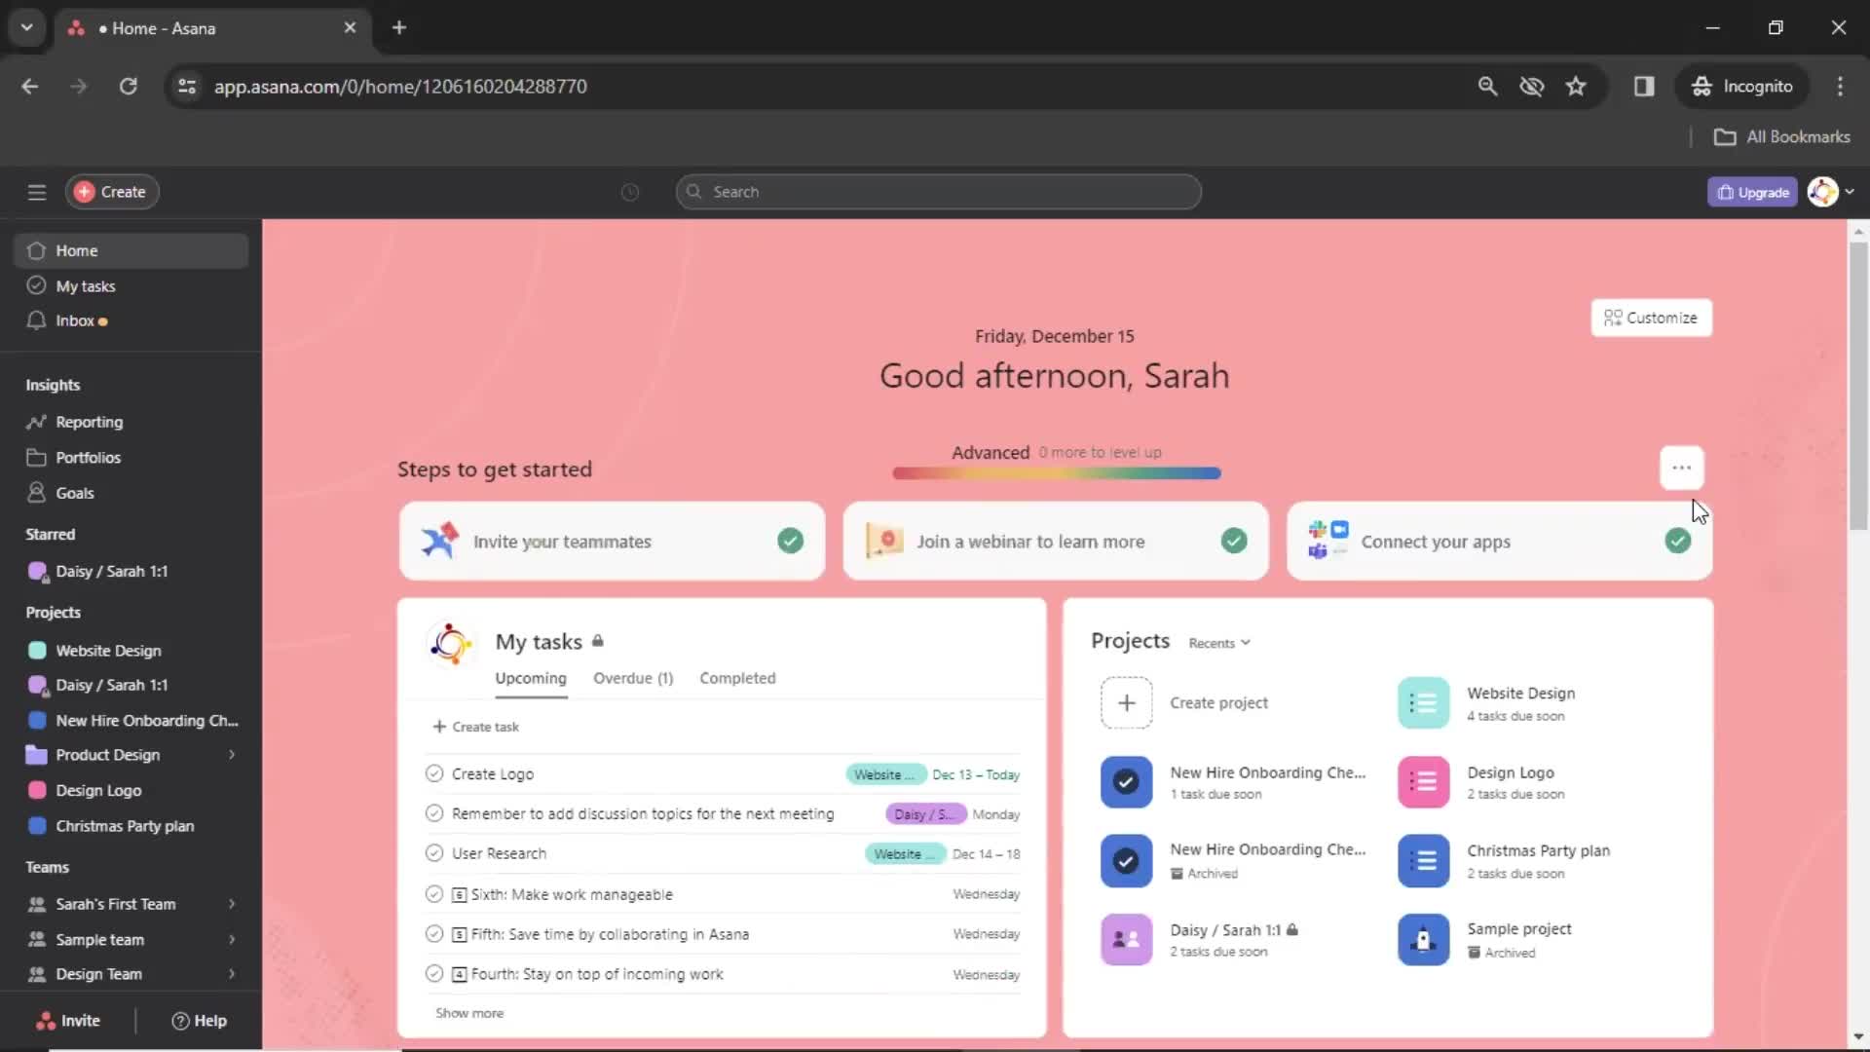1870x1052 pixels.
Task: Complete the Fifth: Save time task
Action: pos(434,933)
